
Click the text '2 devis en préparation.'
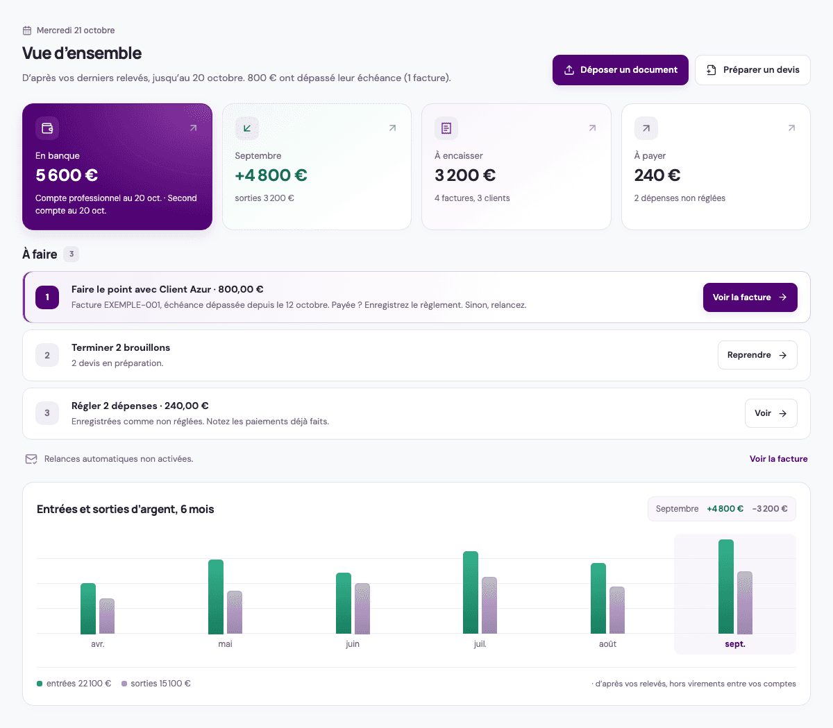point(117,363)
